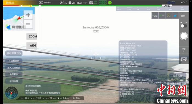This screenshot has width=192, height=104.
Task: Open the photo gallery playback icon
Action: [184, 59]
